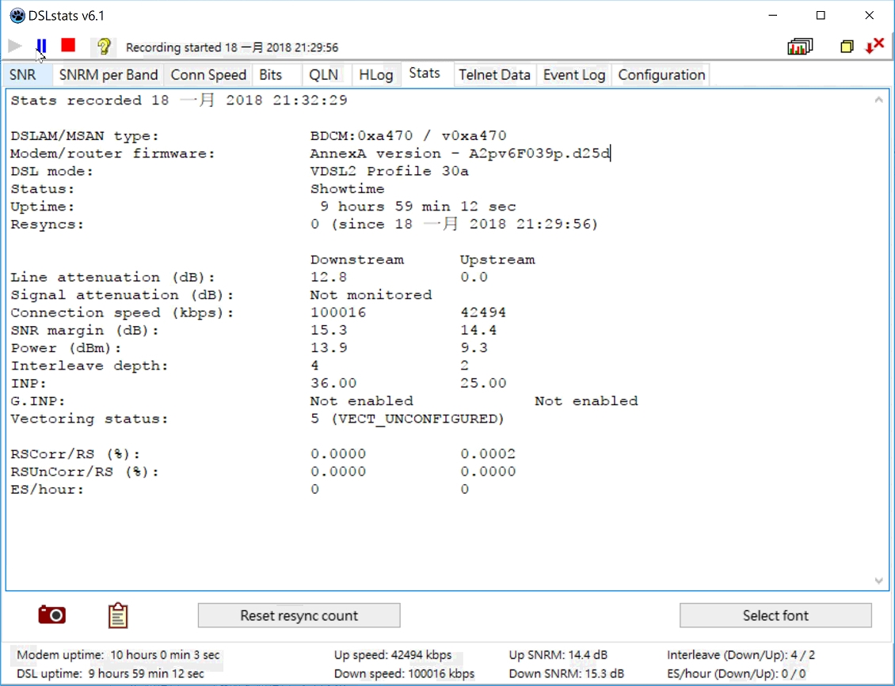The image size is (895, 686).
Task: Click 'Down SNRM: 15.3 dB' status entry
Action: 566,674
